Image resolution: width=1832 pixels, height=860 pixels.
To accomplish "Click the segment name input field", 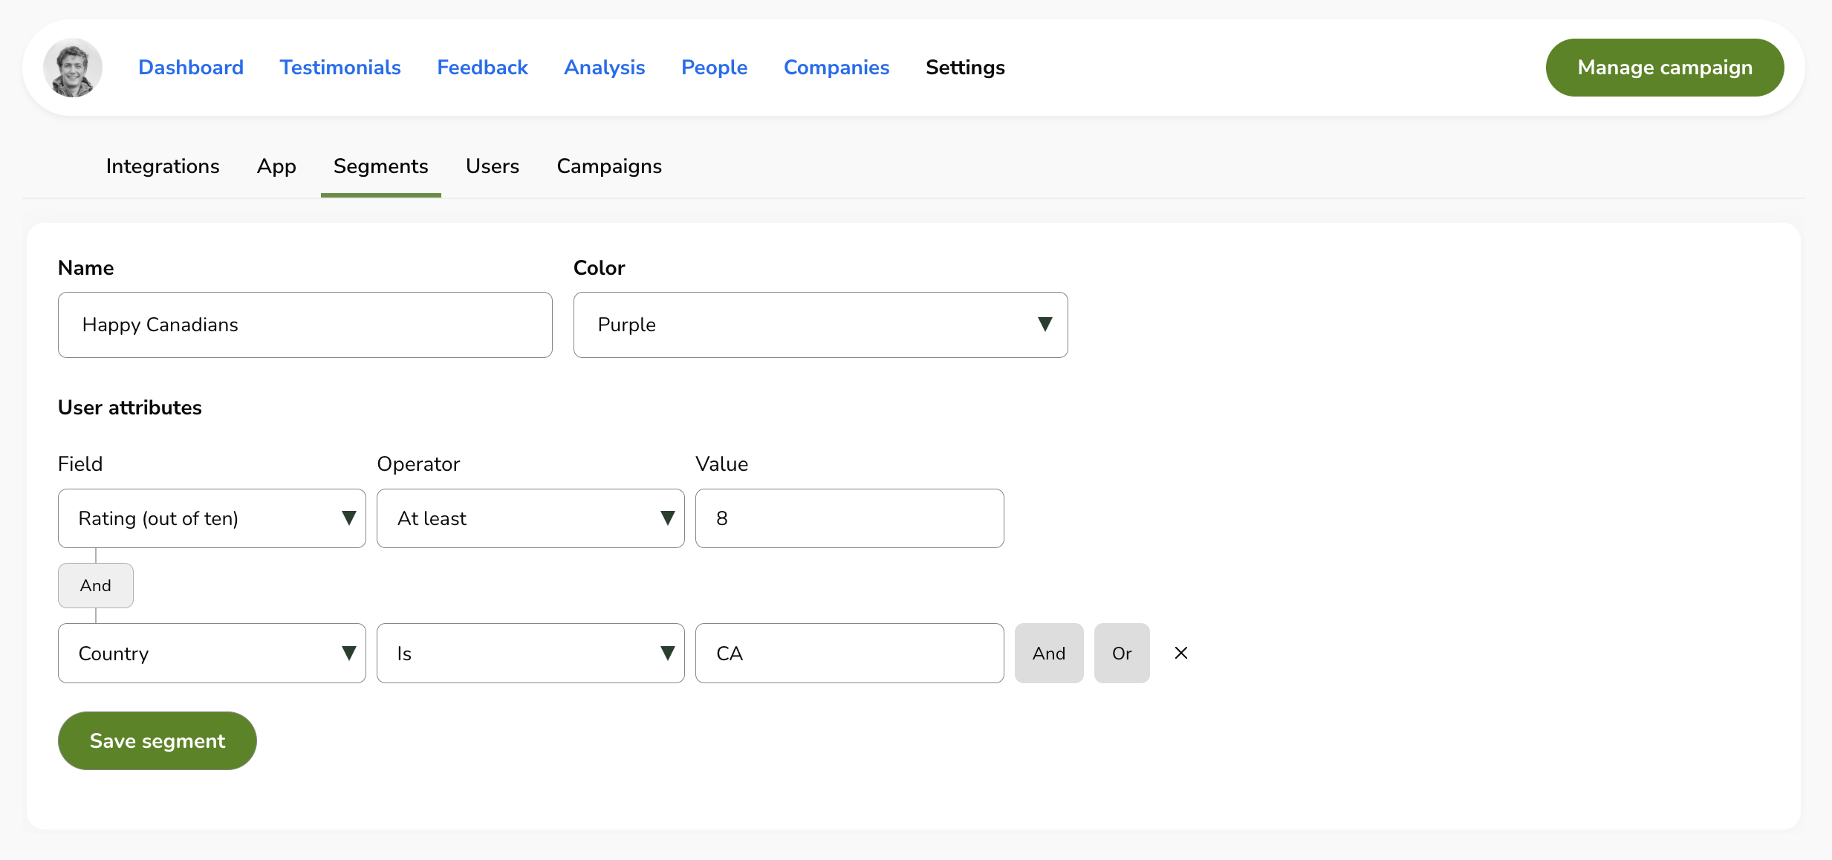I will pos(306,325).
